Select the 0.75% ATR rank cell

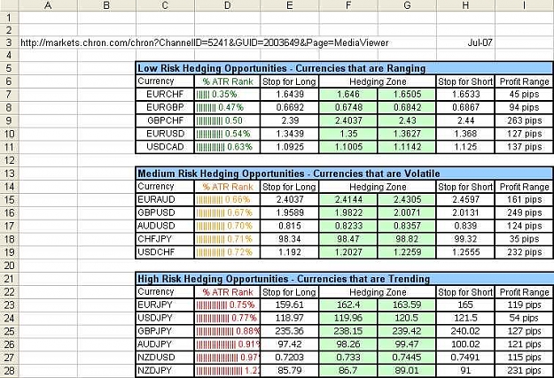point(227,305)
